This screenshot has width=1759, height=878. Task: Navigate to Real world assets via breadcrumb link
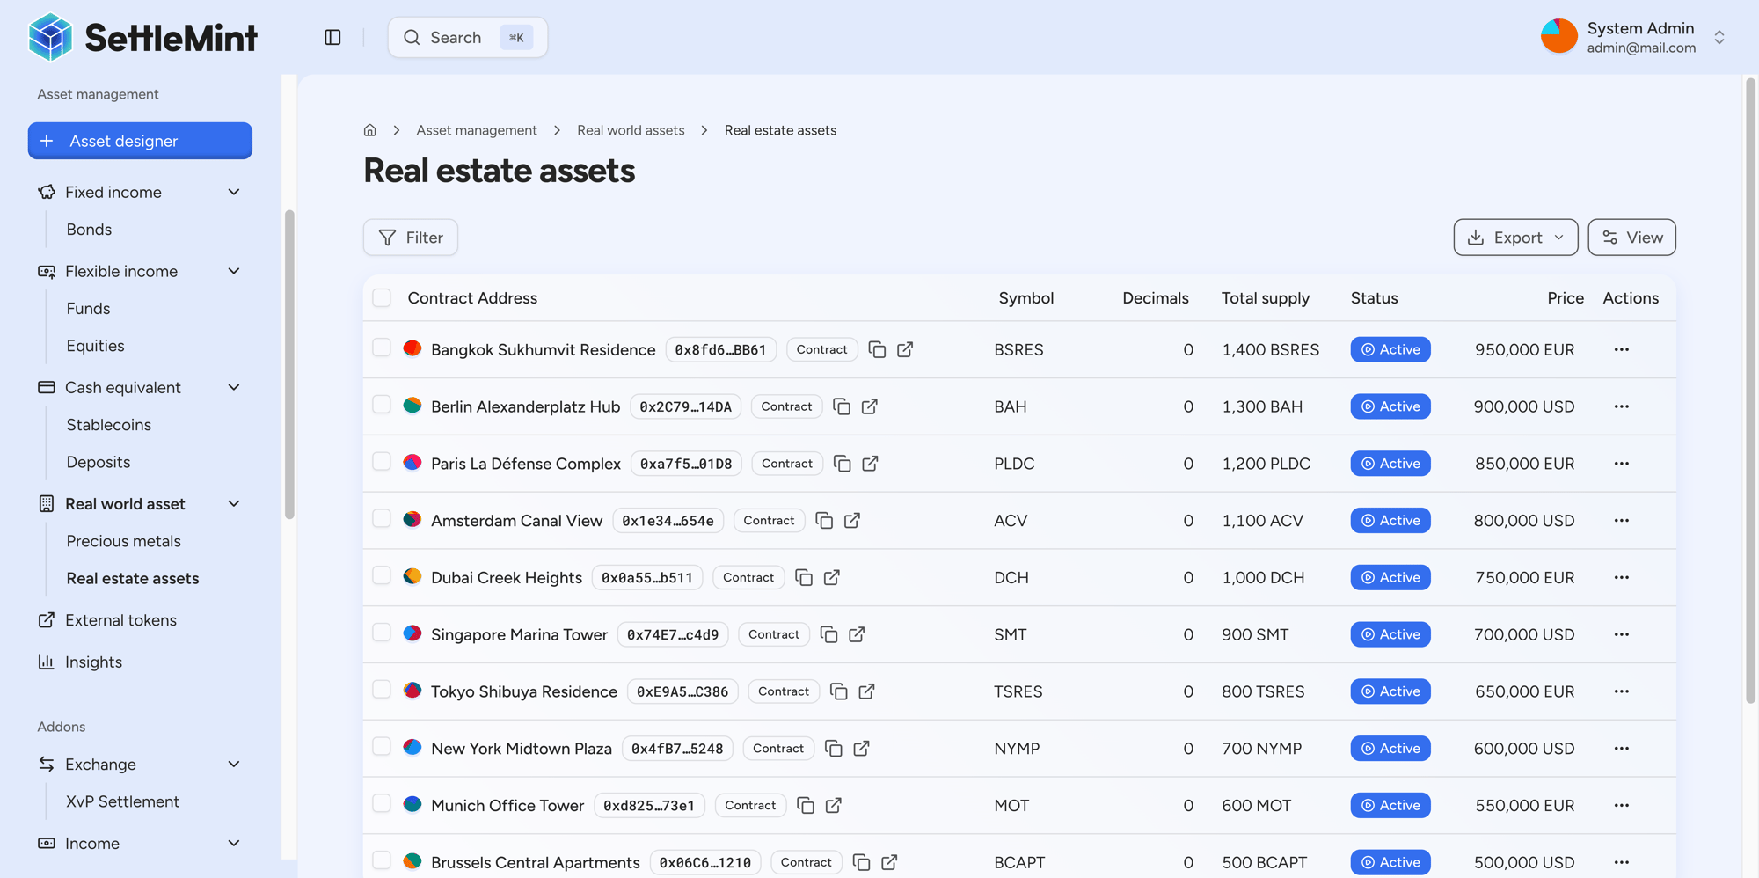[630, 129]
